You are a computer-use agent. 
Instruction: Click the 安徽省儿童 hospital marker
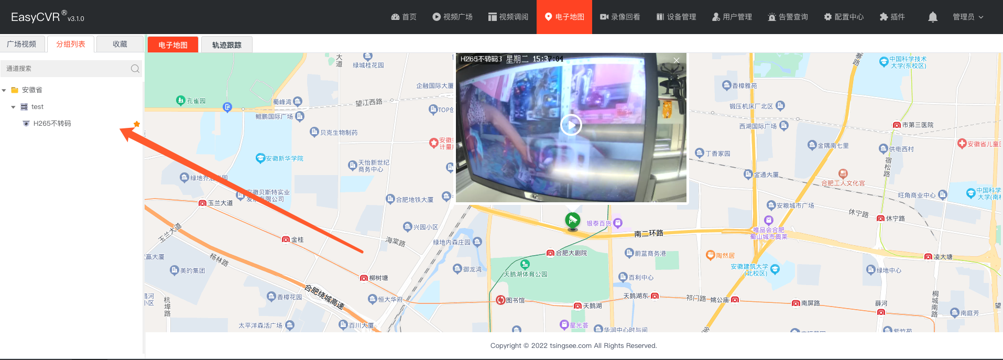[x=962, y=144]
